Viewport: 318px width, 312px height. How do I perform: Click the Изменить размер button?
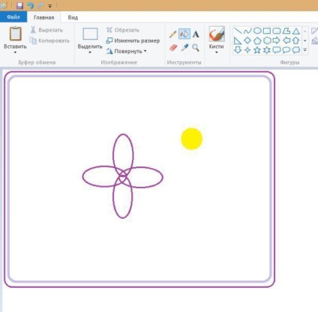[133, 40]
